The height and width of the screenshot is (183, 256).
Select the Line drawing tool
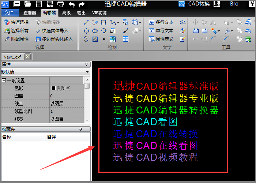tap(86, 22)
